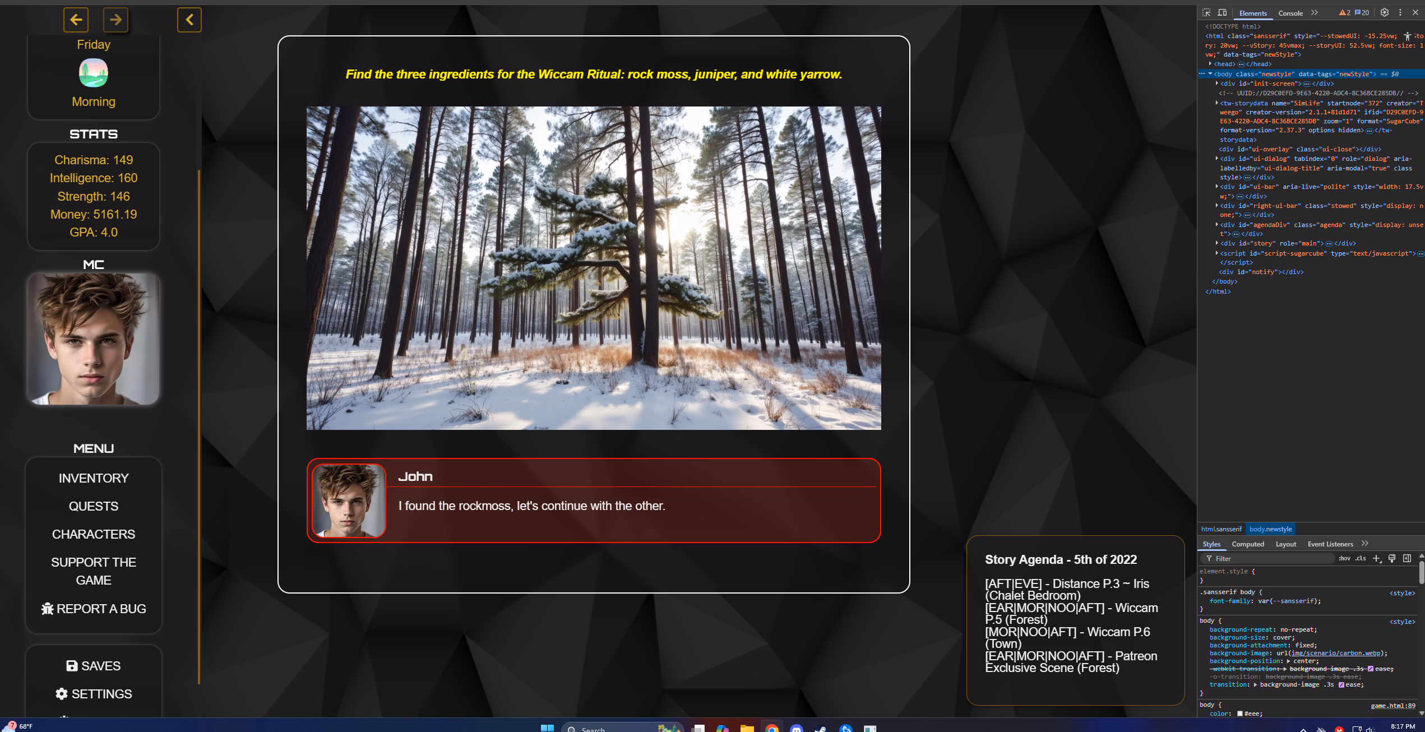Open the INVENTORY menu
This screenshot has height=732, width=1425.
pyautogui.click(x=94, y=478)
